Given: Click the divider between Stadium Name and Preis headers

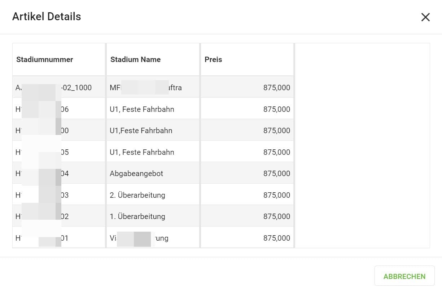Looking at the screenshot, I should 200,60.
